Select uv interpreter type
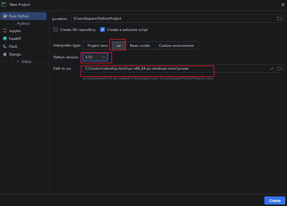287x206 pixels. pos(119,46)
